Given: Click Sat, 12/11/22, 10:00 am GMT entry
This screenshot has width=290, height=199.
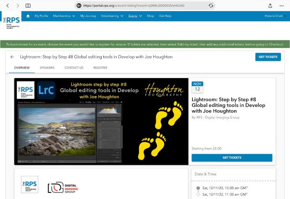Looking at the screenshot, I should pyautogui.click(x=225, y=188).
